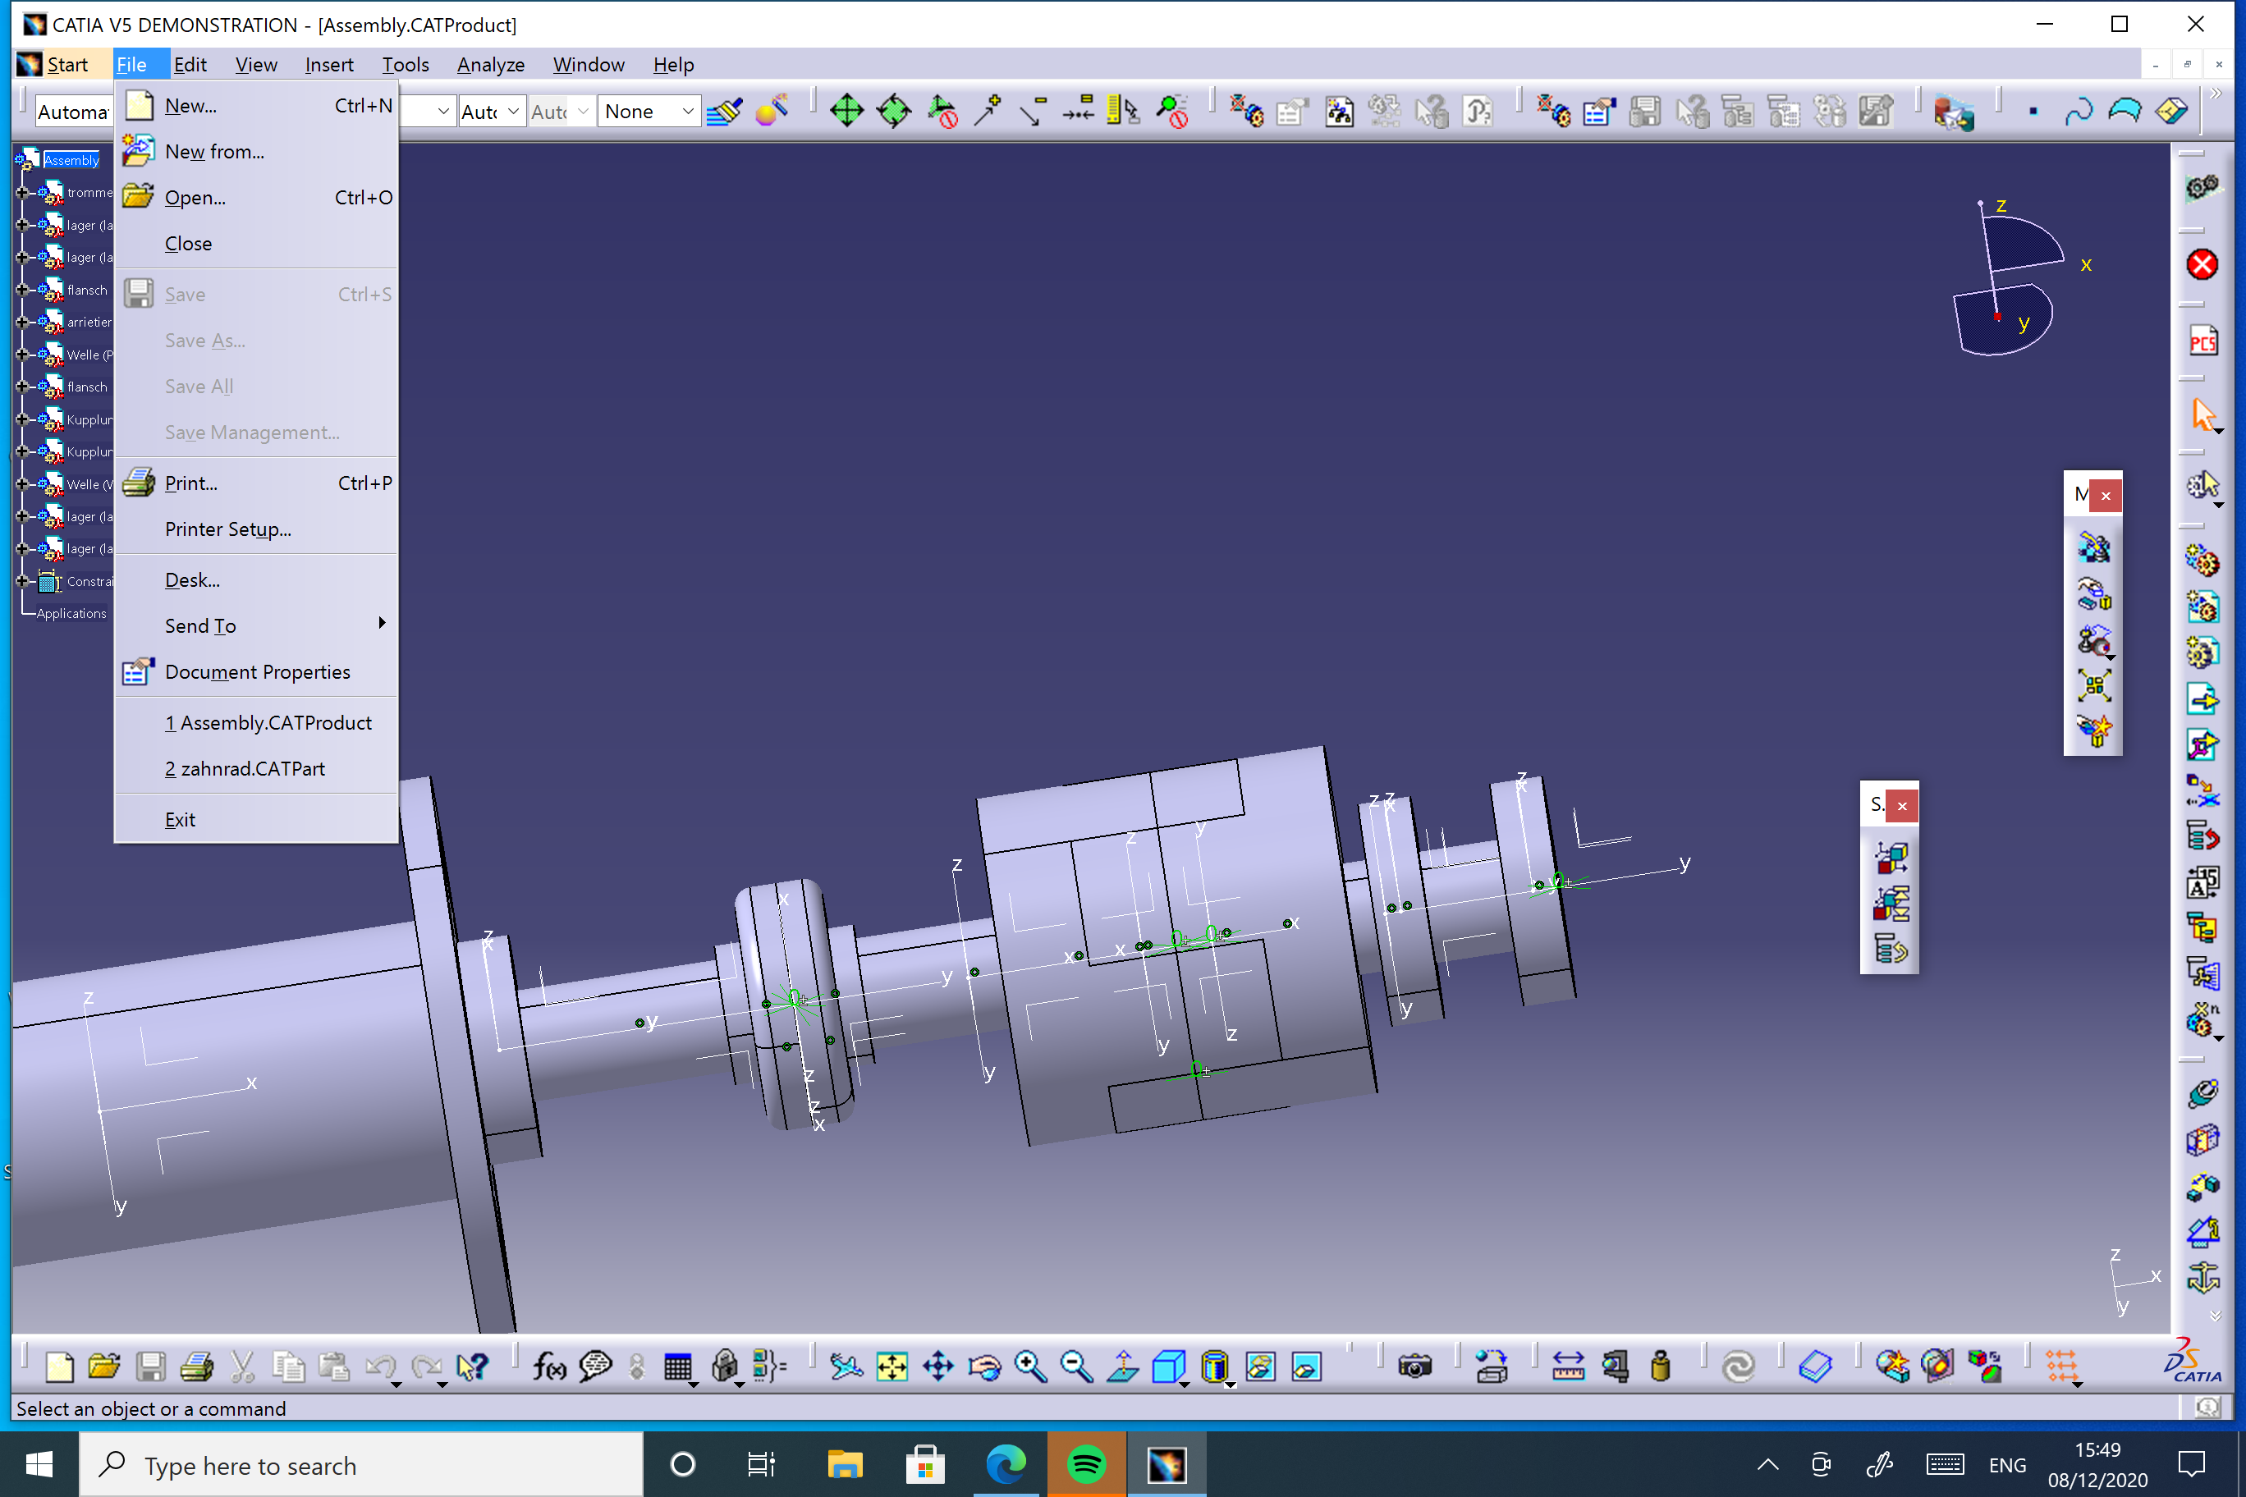Click the Shading view mode cylinder icon

point(1214,1367)
